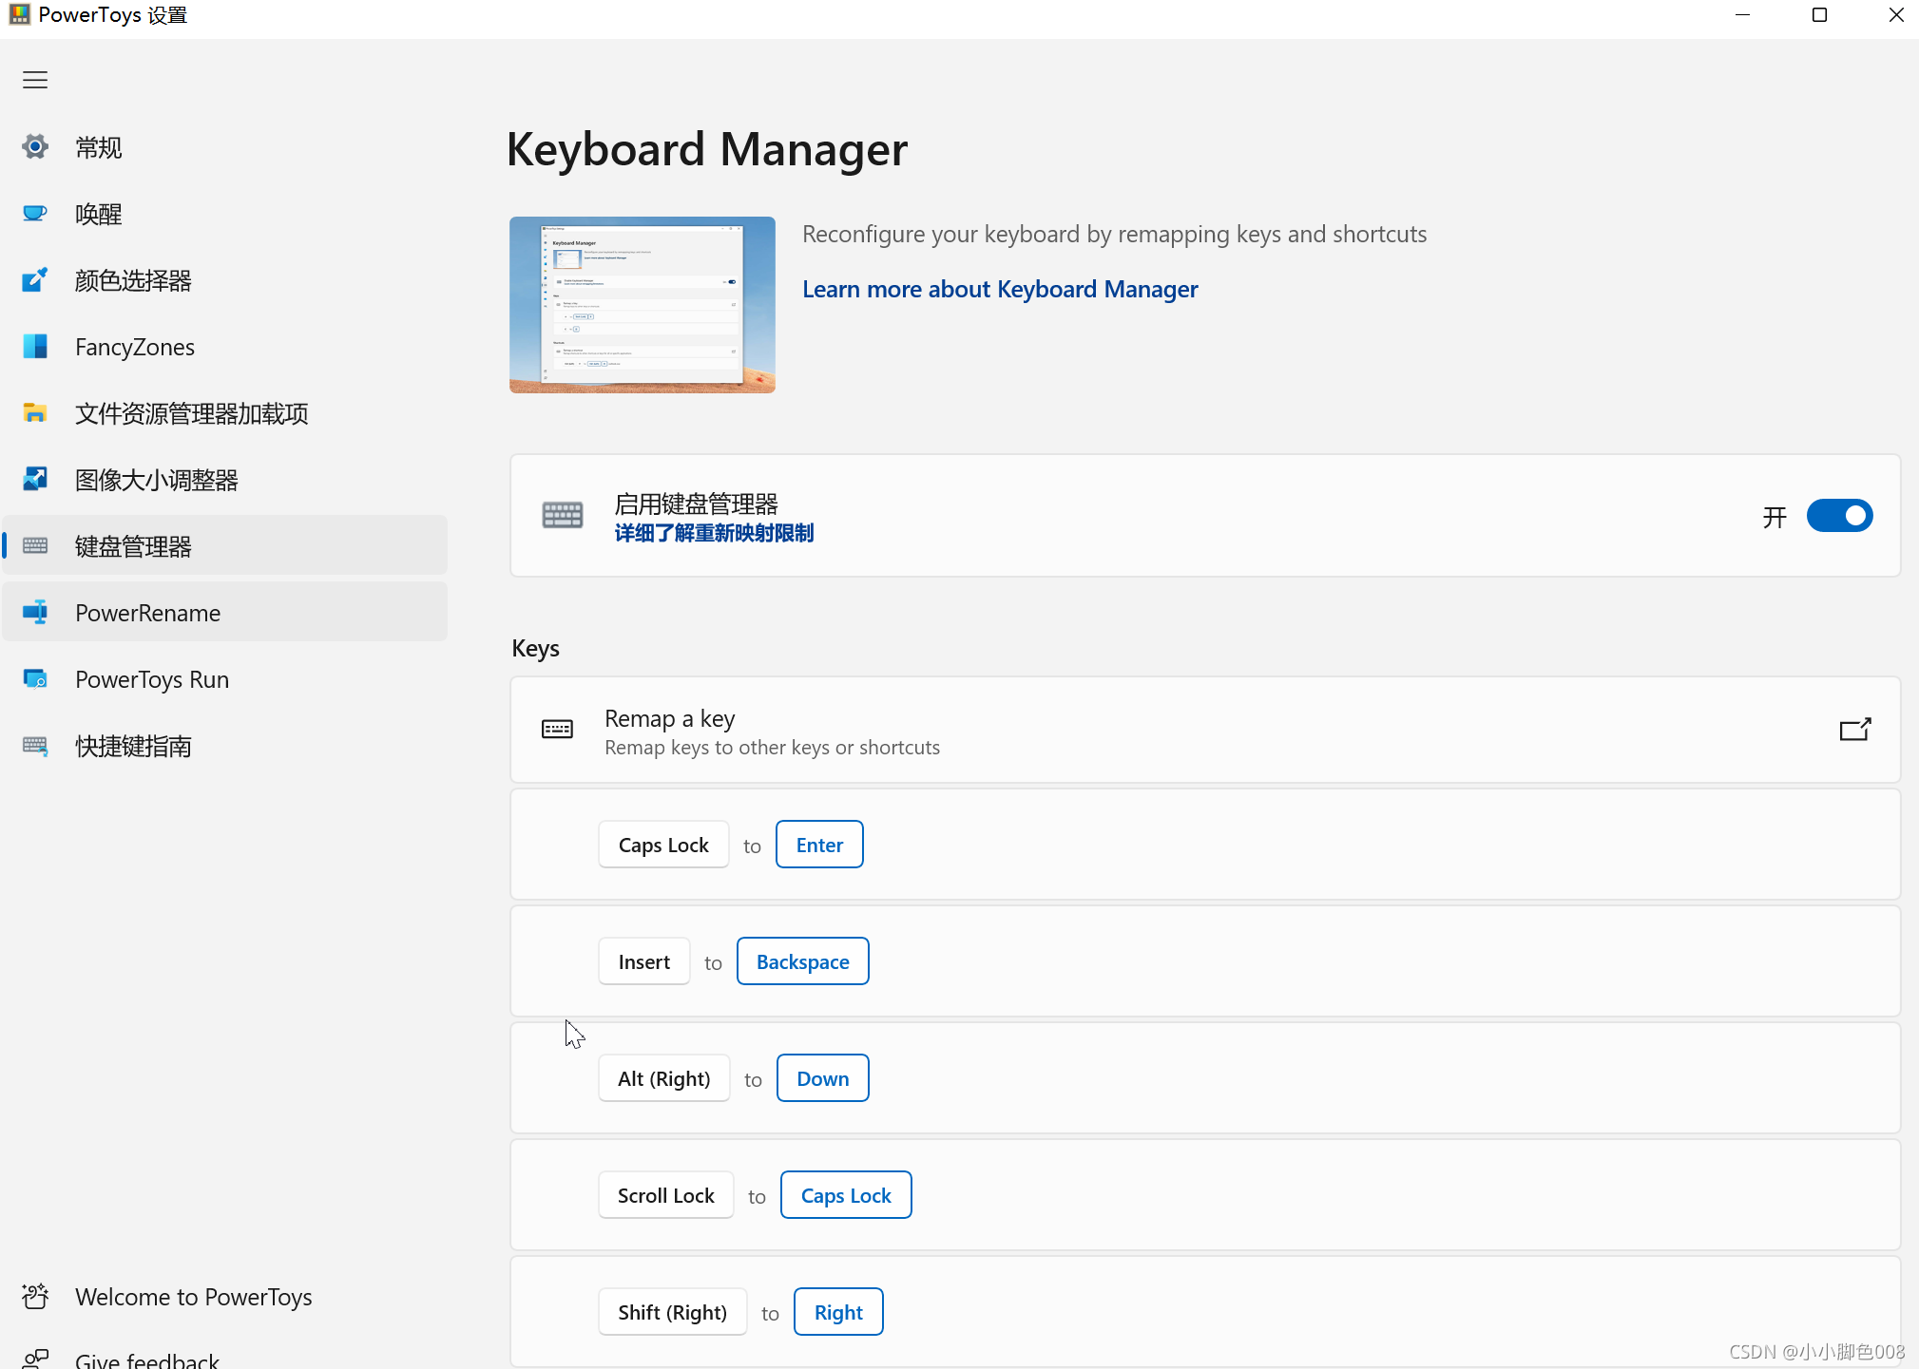Click the PowerRename sidebar icon
Viewport: 1919px width, 1369px height.
click(35, 612)
